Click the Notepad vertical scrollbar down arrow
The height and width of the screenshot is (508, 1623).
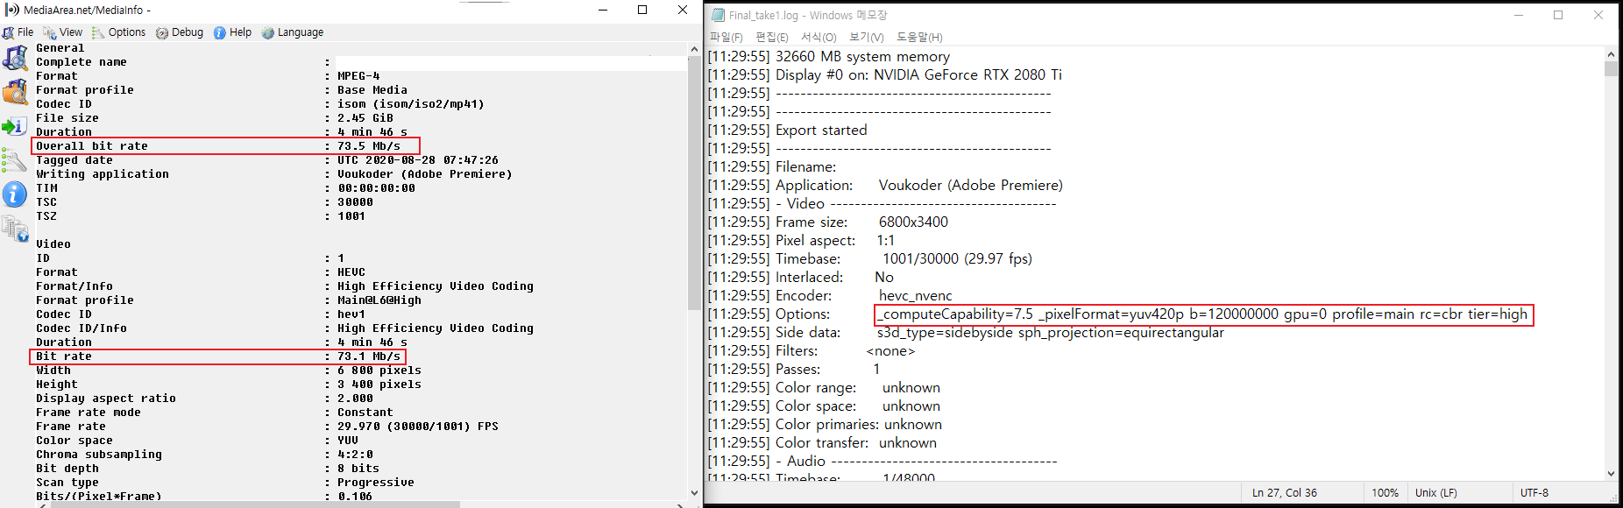tap(1611, 474)
